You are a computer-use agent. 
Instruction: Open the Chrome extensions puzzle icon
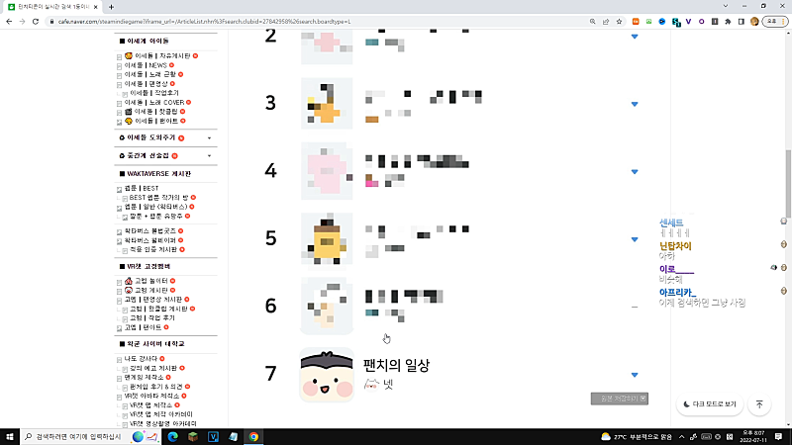[x=728, y=22]
